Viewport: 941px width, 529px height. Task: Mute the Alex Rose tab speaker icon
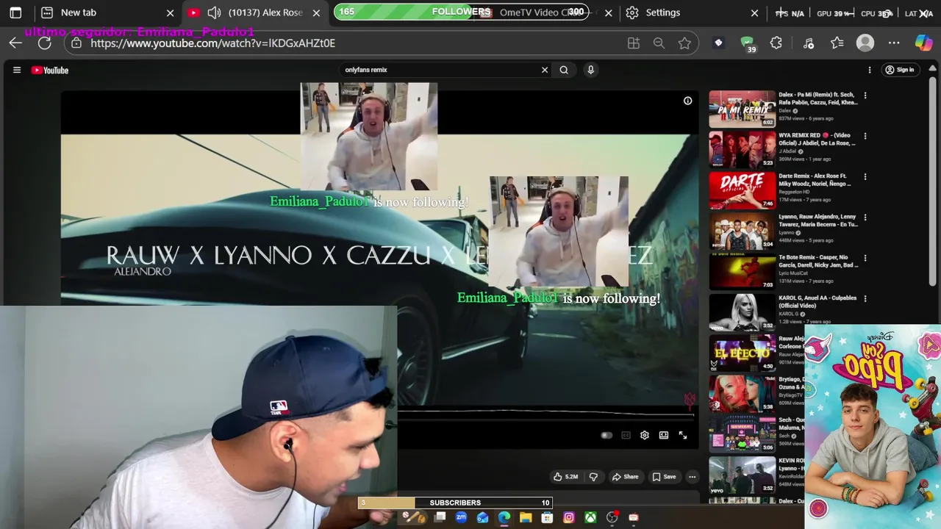[x=214, y=12]
